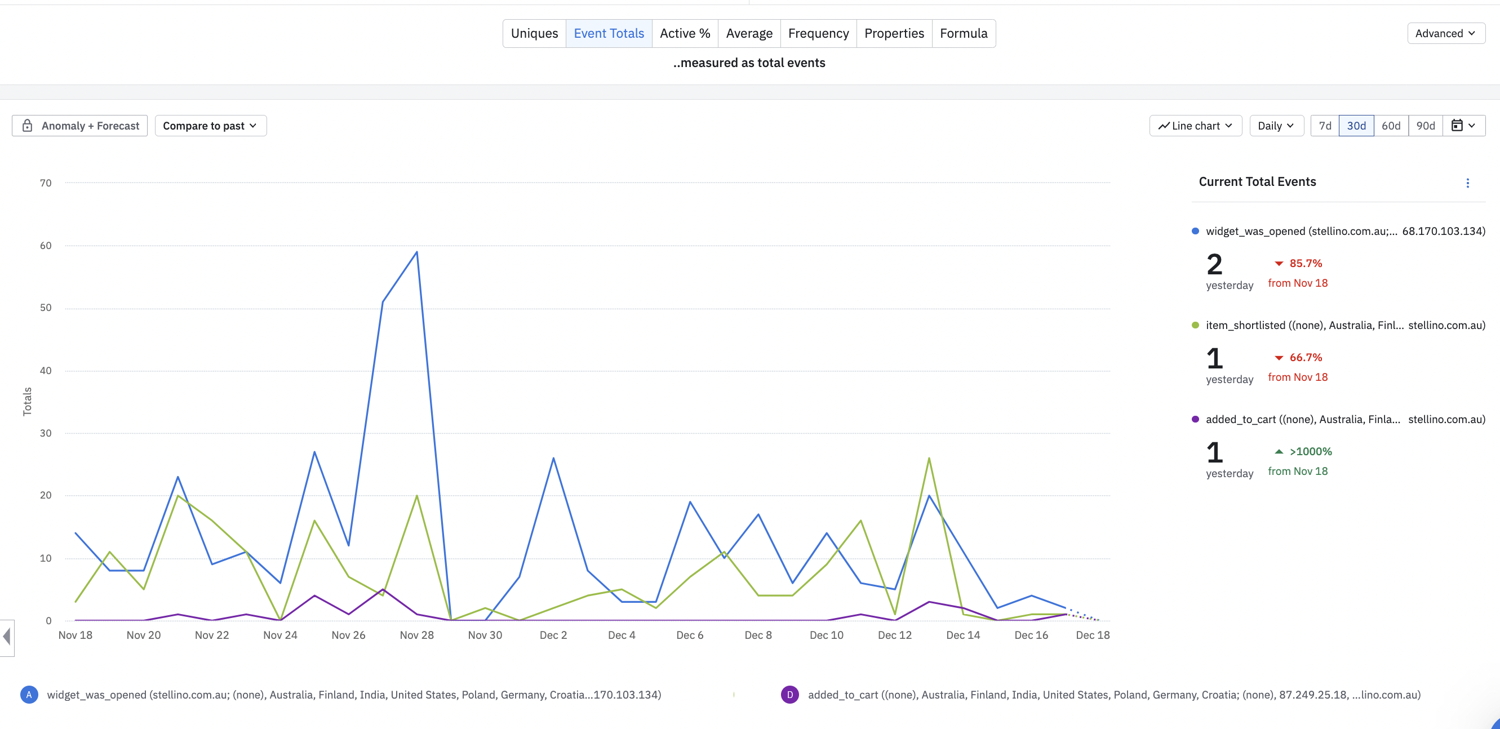
Task: Click the blue dot beside widget_was_opened summary
Action: point(1195,231)
